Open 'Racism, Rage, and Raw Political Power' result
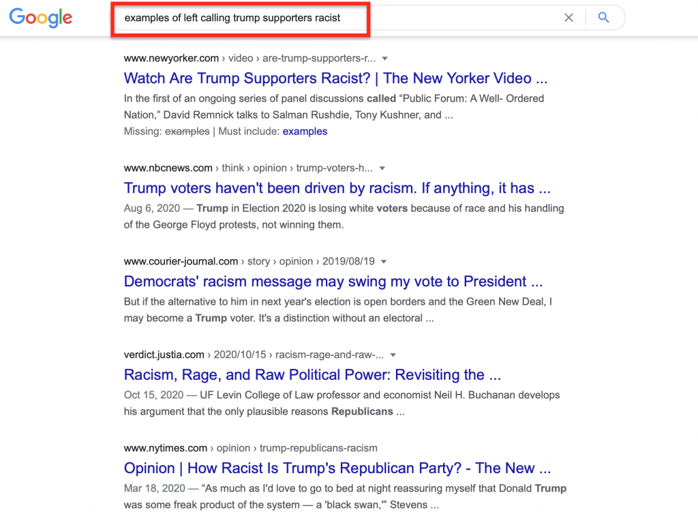 [x=312, y=375]
